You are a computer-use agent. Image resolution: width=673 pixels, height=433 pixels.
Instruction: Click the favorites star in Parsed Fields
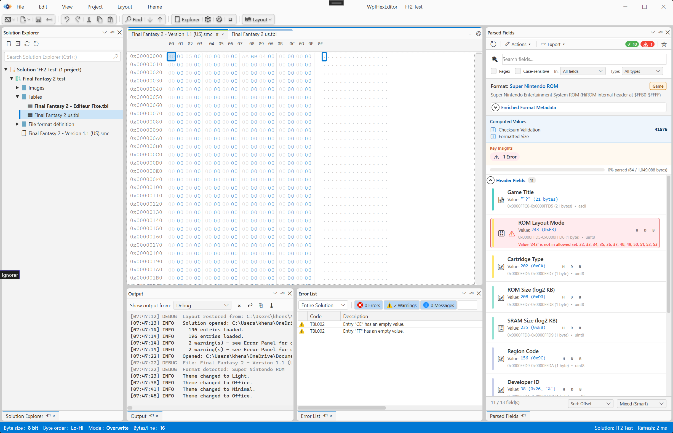[x=664, y=44]
